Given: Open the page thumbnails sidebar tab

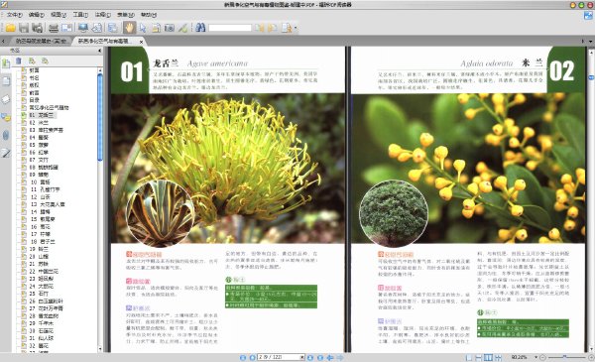Looking at the screenshot, I should (x=6, y=81).
